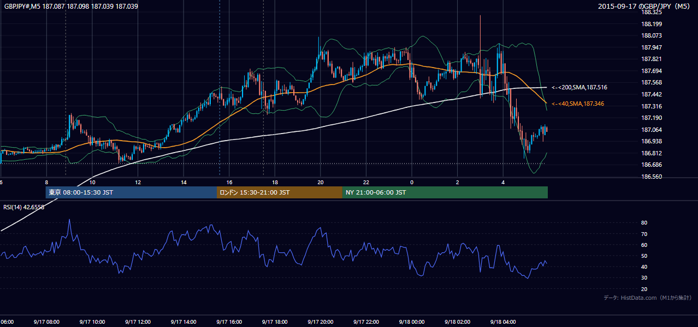Screen dimensions: 698x327
Task: Click the 9/17 08:00 date label
Action: pyautogui.click(x=46, y=322)
